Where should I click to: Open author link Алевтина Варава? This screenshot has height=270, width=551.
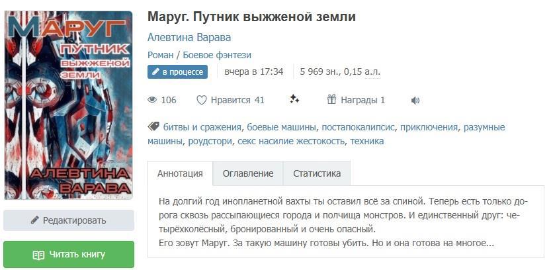coord(189,37)
